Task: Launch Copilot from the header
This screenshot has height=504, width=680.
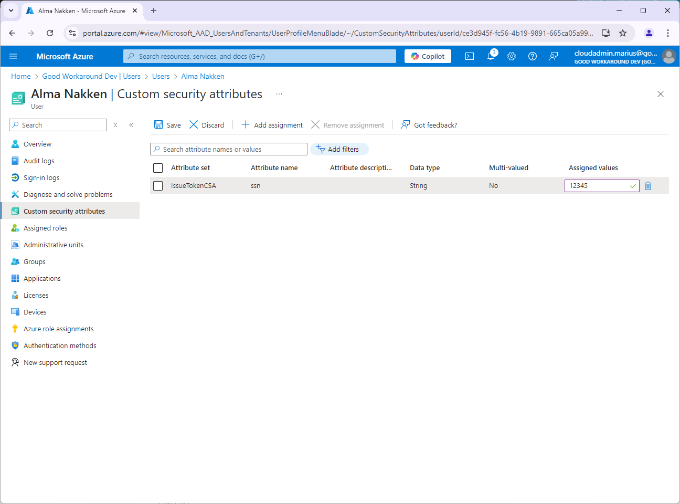Action: [428, 56]
